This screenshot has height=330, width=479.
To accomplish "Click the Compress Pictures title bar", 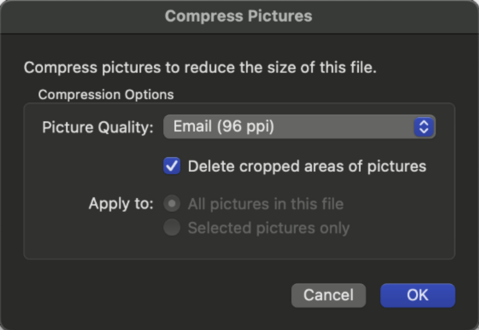I will tap(239, 16).
